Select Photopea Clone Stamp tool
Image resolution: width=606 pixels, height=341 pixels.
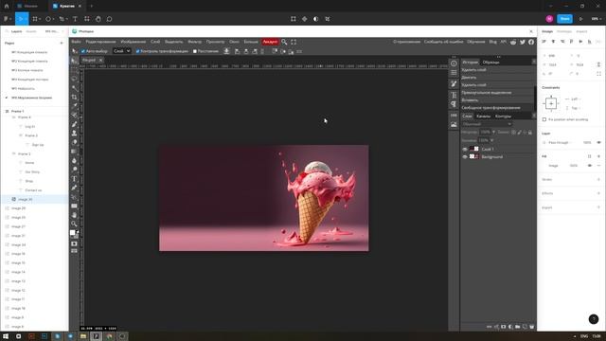(x=74, y=133)
